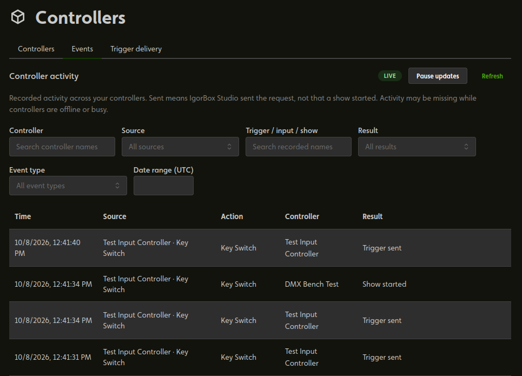This screenshot has height=376, width=522.
Task: Open the All results dropdown
Action: [417, 147]
